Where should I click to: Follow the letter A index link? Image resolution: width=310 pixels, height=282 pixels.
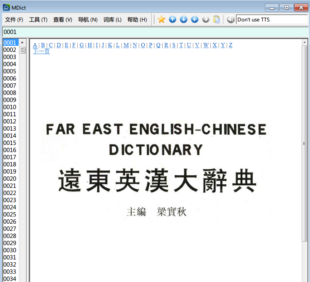(35, 45)
